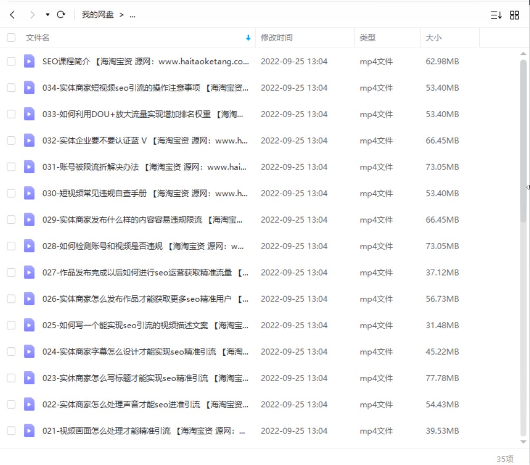The height and width of the screenshot is (465, 530).
Task: Click the scrollbar down arrow
Action: [x=523, y=442]
